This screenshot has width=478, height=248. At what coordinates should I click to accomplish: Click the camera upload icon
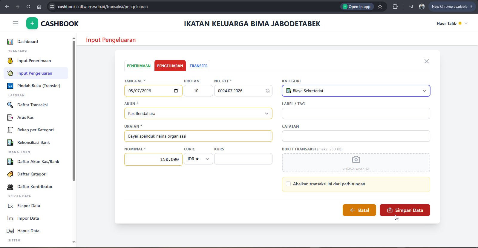[x=356, y=160]
